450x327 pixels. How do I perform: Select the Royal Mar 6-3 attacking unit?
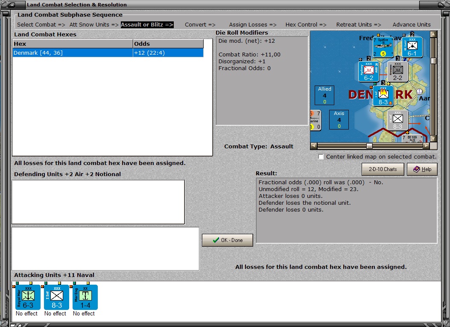(x=28, y=297)
